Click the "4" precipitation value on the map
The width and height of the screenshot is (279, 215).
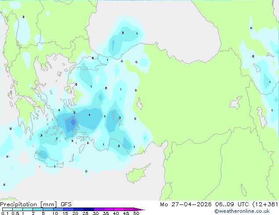click(89, 115)
